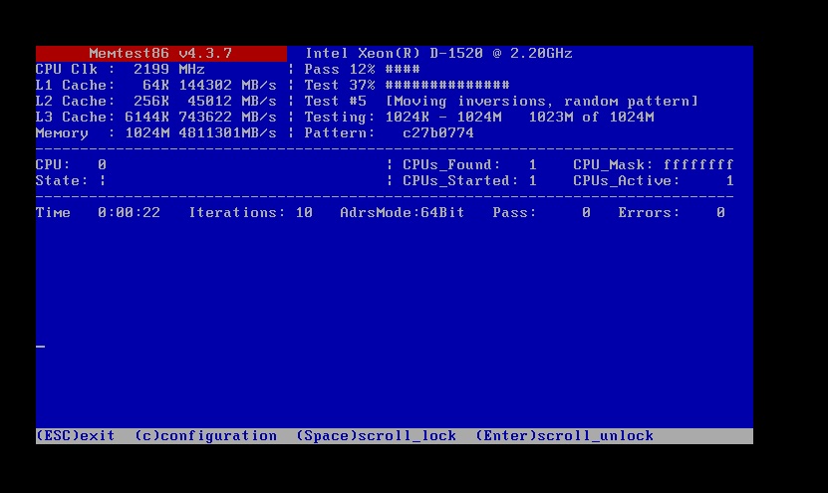828x493 pixels.
Task: Select the Intel Xeon(R) D-1520 CPU name
Action: click(x=438, y=54)
